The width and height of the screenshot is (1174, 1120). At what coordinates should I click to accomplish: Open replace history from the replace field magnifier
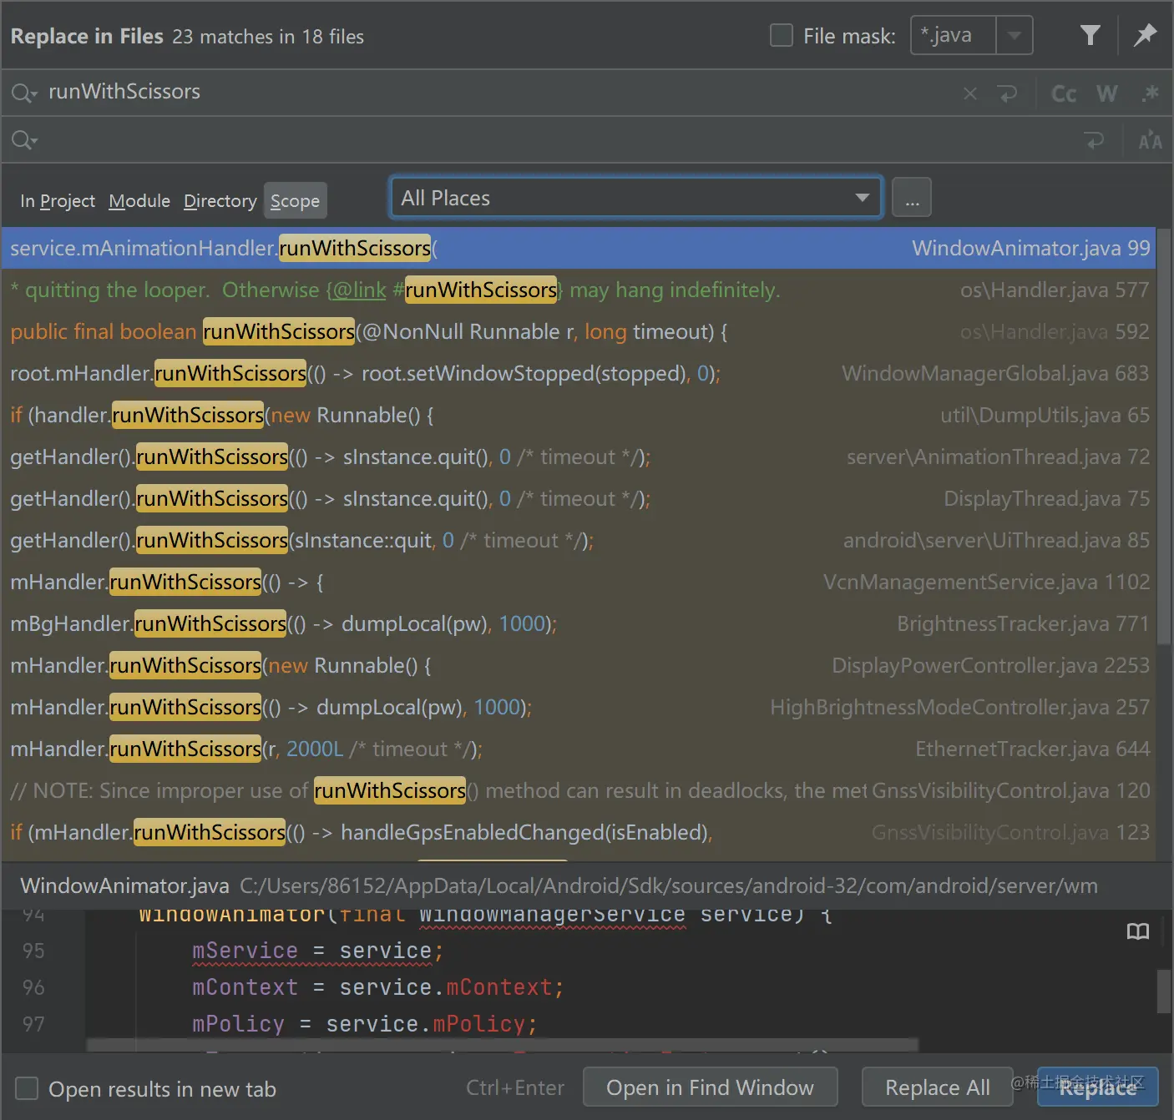point(23,140)
